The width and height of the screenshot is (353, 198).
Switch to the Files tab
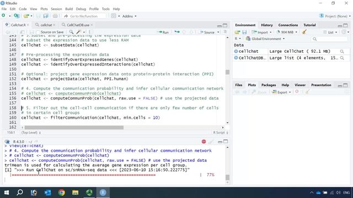239,85
